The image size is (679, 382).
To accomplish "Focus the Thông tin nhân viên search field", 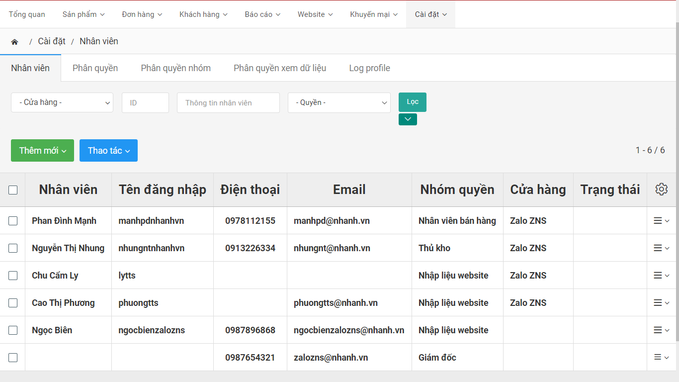I will pos(228,103).
